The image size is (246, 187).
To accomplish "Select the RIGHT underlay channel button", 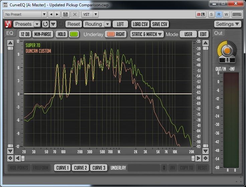I will tap(120, 34).
